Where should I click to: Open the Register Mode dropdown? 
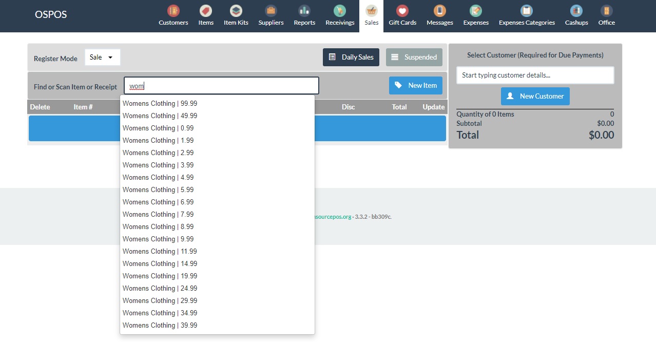(102, 58)
